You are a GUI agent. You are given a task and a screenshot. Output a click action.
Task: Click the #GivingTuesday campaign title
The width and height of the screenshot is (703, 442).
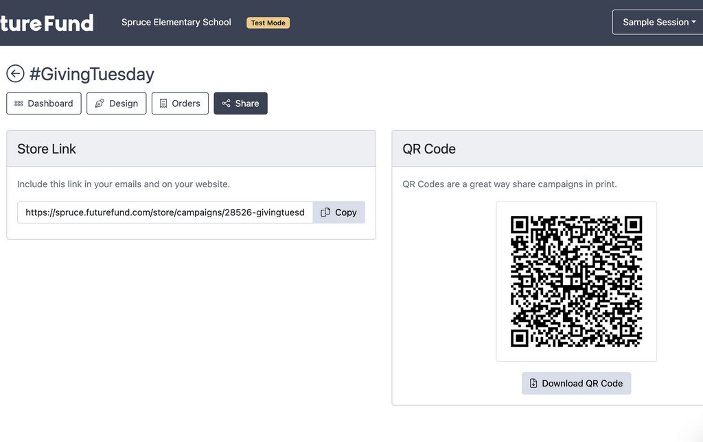click(92, 74)
